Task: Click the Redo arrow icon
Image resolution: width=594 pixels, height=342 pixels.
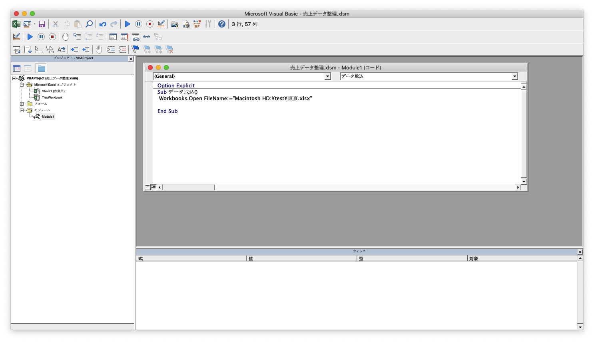Action: (x=114, y=24)
